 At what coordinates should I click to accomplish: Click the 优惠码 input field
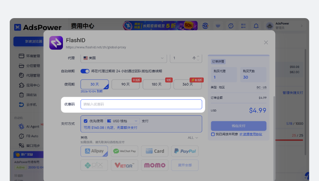tap(141, 104)
